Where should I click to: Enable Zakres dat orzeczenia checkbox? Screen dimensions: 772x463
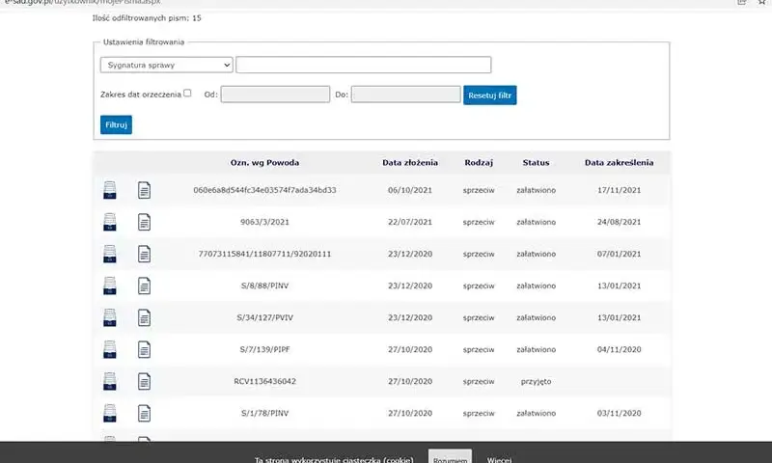[187, 93]
